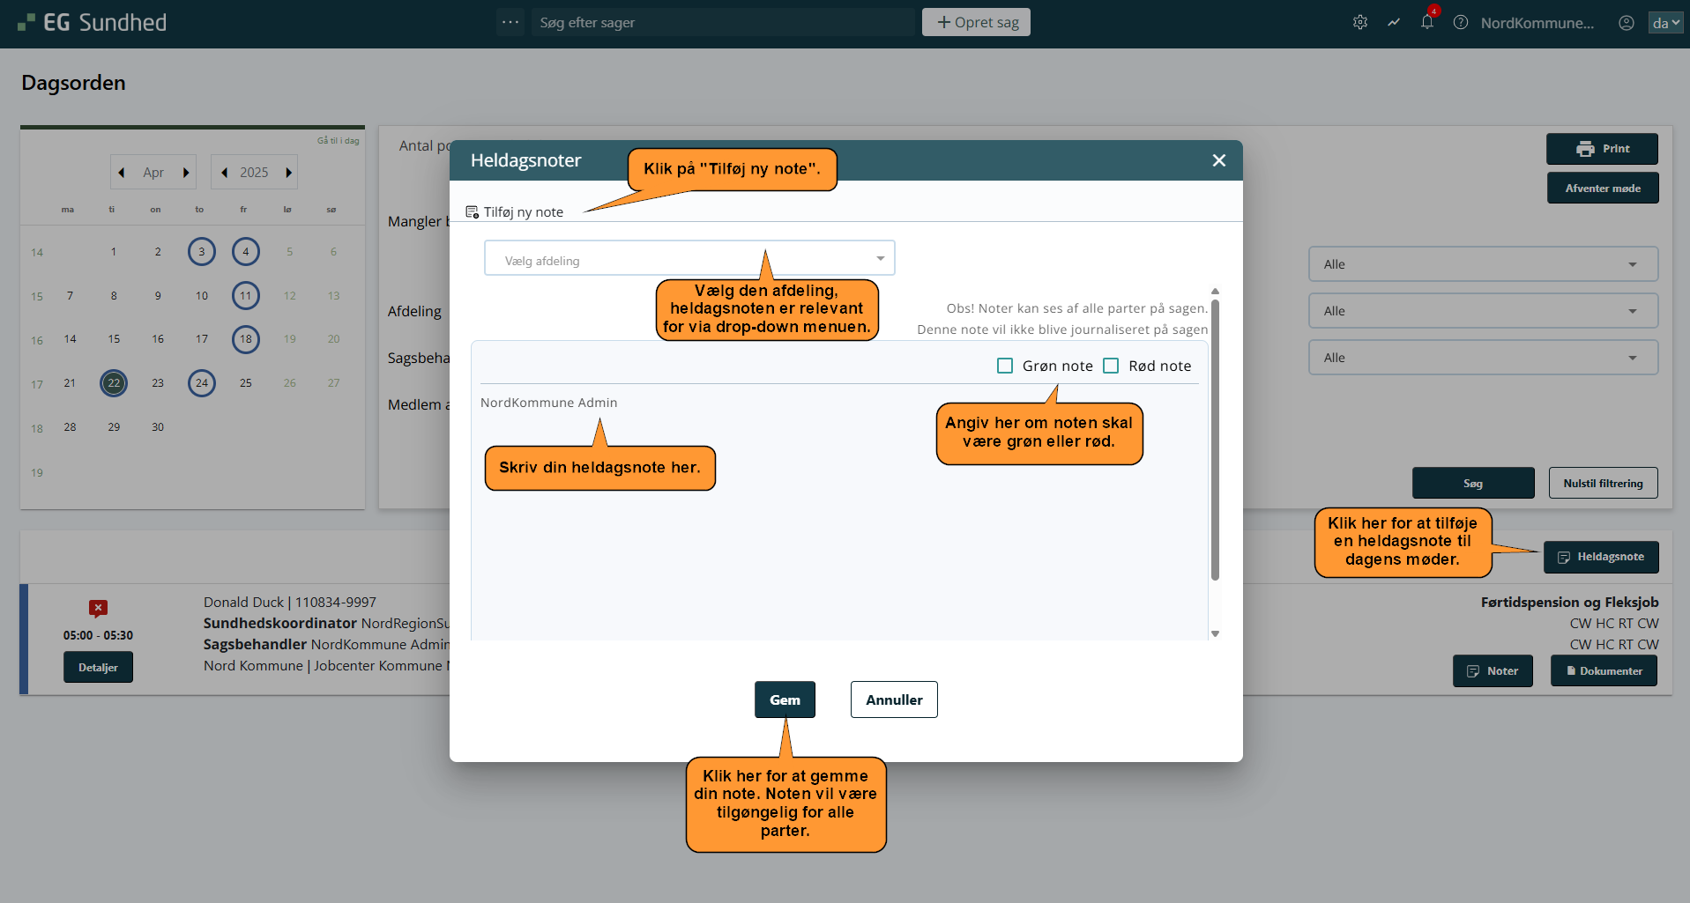Check the Rød note checkbox
Image resolution: width=1690 pixels, height=903 pixels.
pos(1111,366)
